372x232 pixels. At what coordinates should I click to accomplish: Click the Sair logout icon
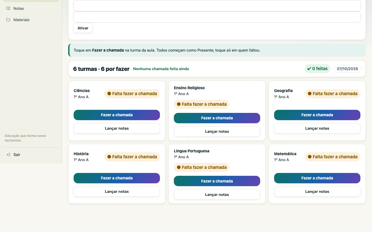point(8,155)
